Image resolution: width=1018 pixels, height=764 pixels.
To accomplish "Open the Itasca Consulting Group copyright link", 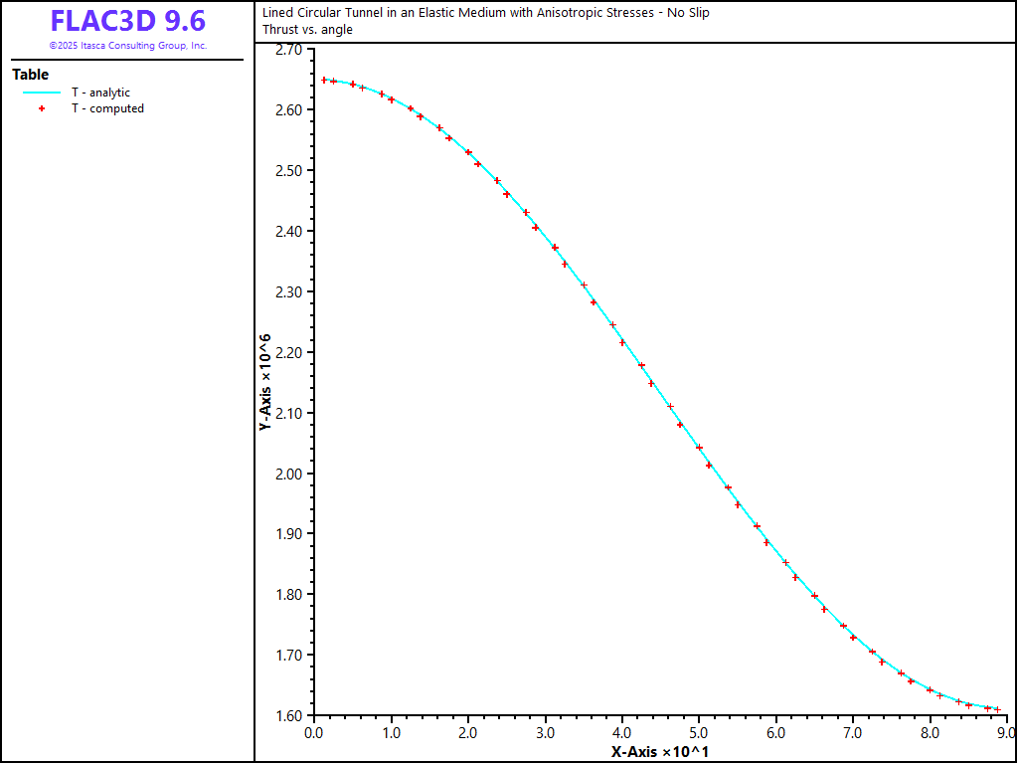I will (x=127, y=46).
